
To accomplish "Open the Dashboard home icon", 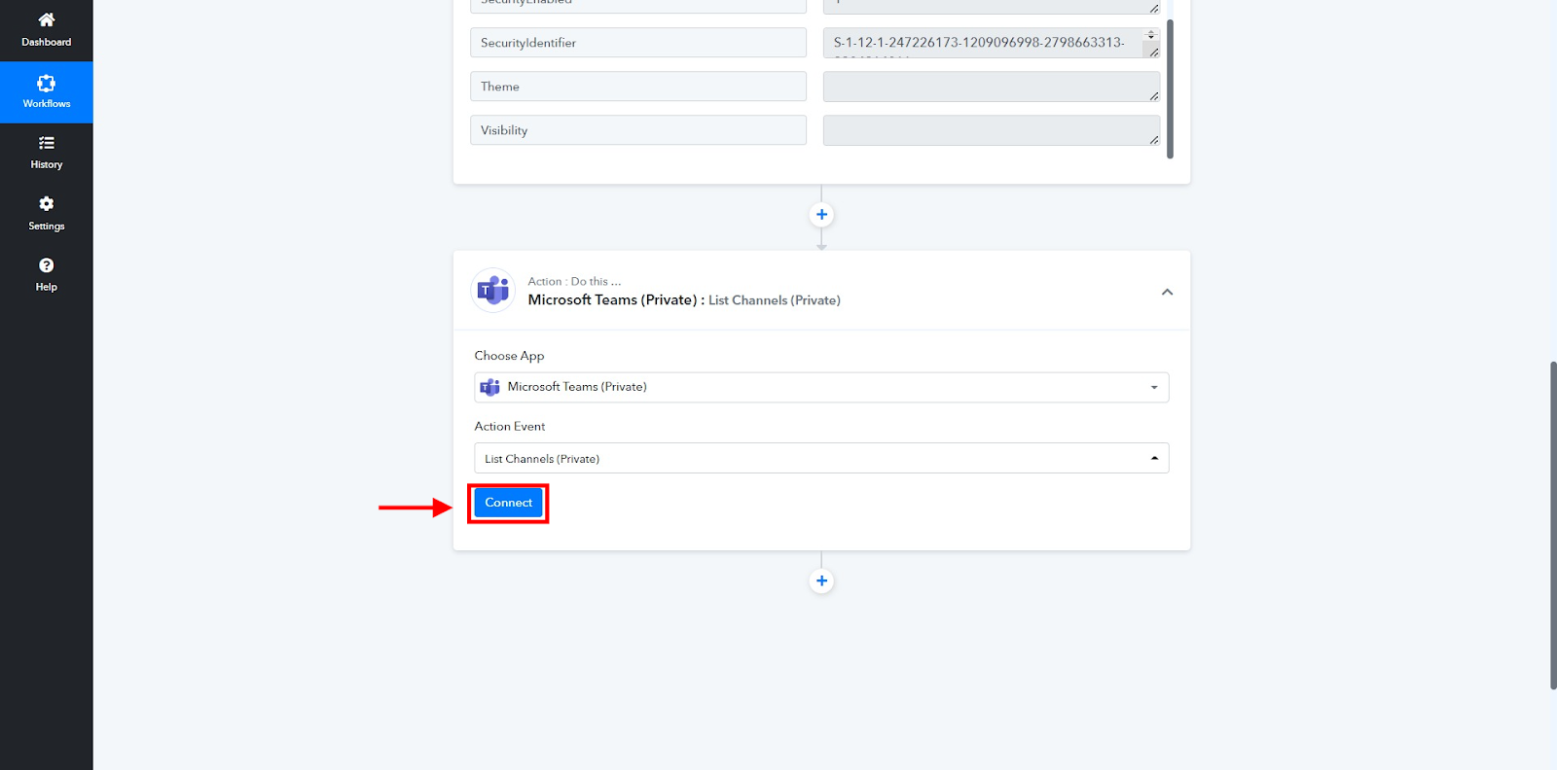I will coord(46,19).
